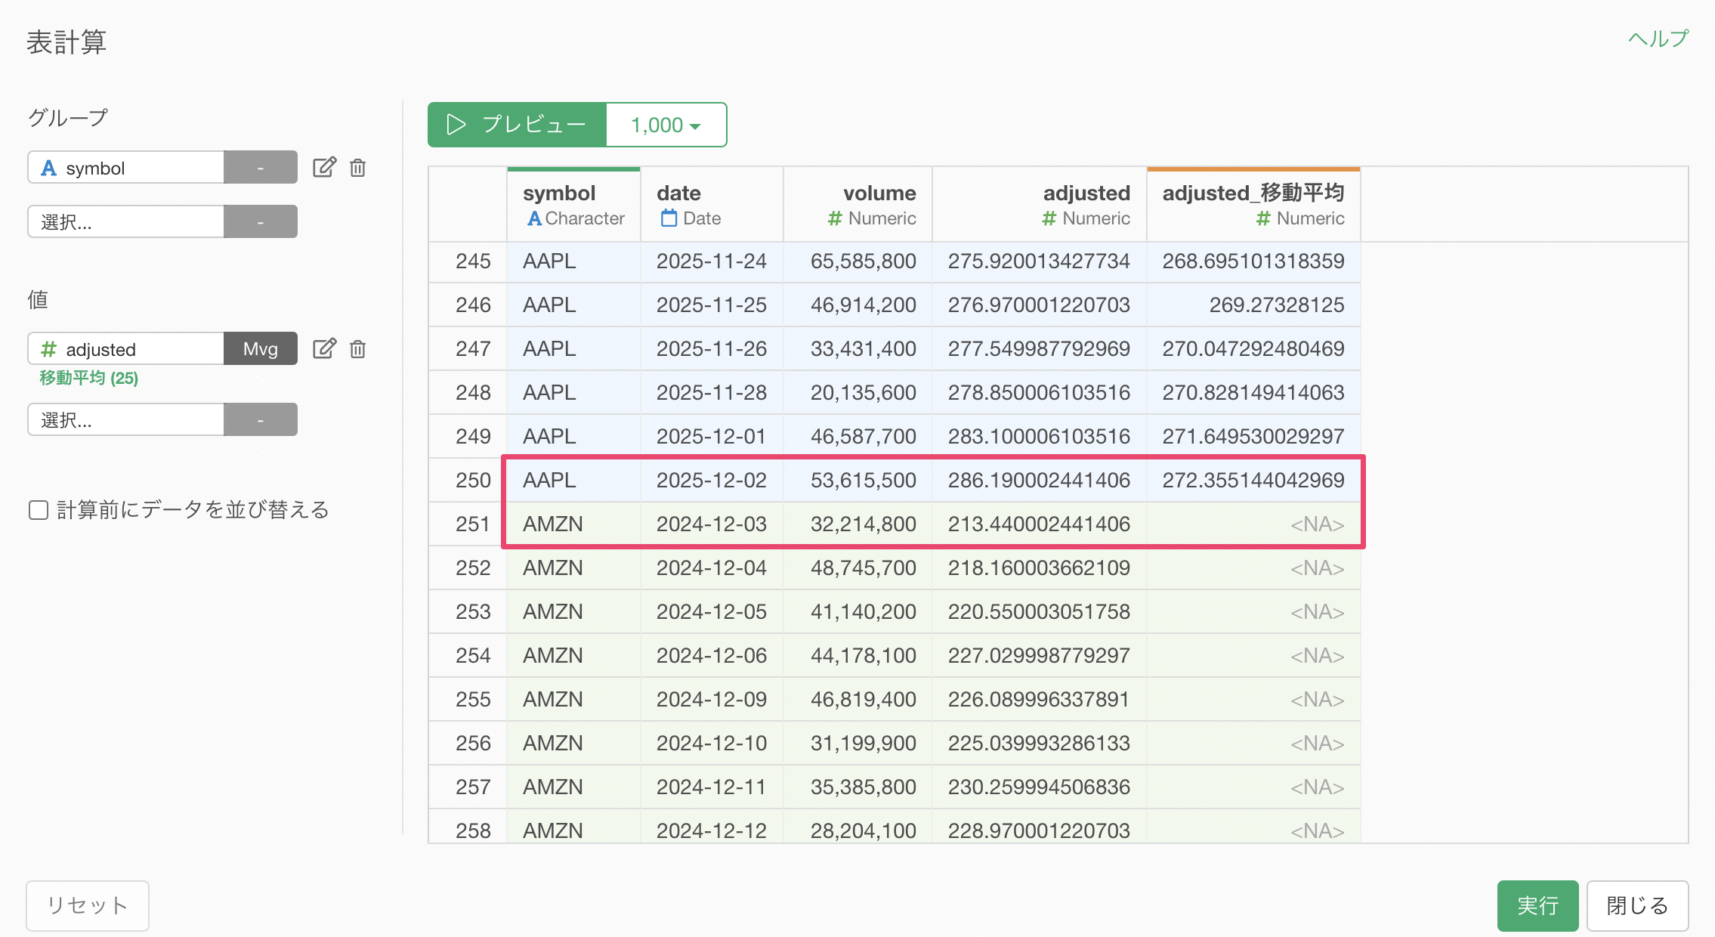Click the 閉じる close button
Screen dimensions: 1715x937
pyautogui.click(x=1636, y=905)
